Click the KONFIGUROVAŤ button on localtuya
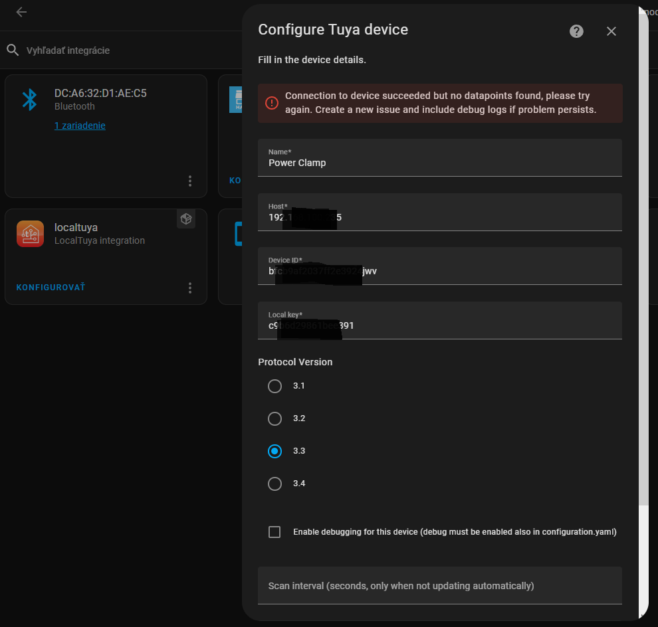Viewport: 658px width, 627px height. (x=51, y=288)
